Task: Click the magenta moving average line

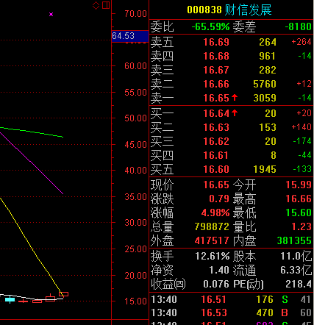Action: click(x=32, y=163)
